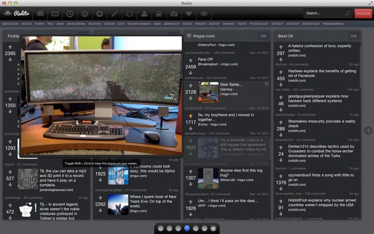Open the Dear Santa post title
The height and width of the screenshot is (234, 374).
coord(231,84)
